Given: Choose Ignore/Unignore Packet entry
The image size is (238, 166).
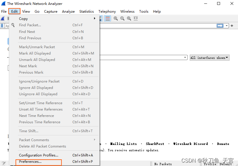Looking at the screenshot, I should 54,81.
